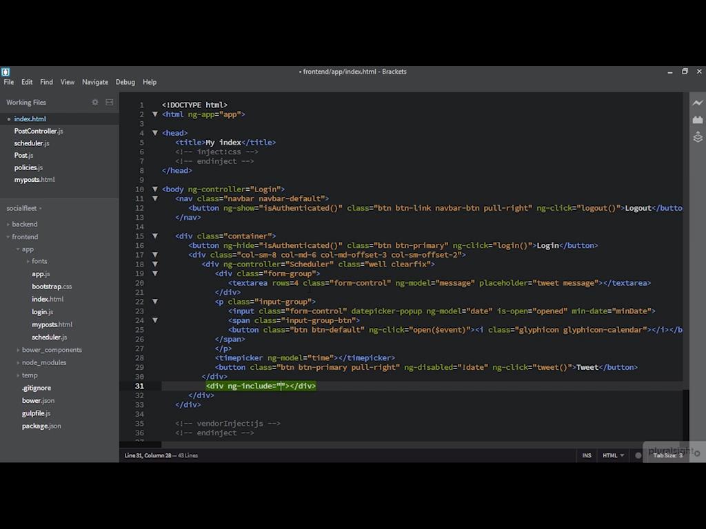Click the linting status circle in status bar

coord(638,455)
